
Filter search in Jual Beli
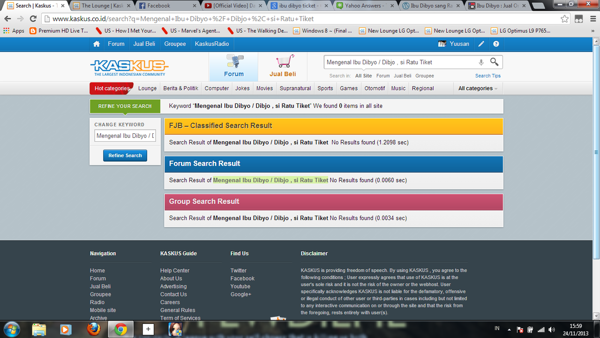tap(403, 76)
